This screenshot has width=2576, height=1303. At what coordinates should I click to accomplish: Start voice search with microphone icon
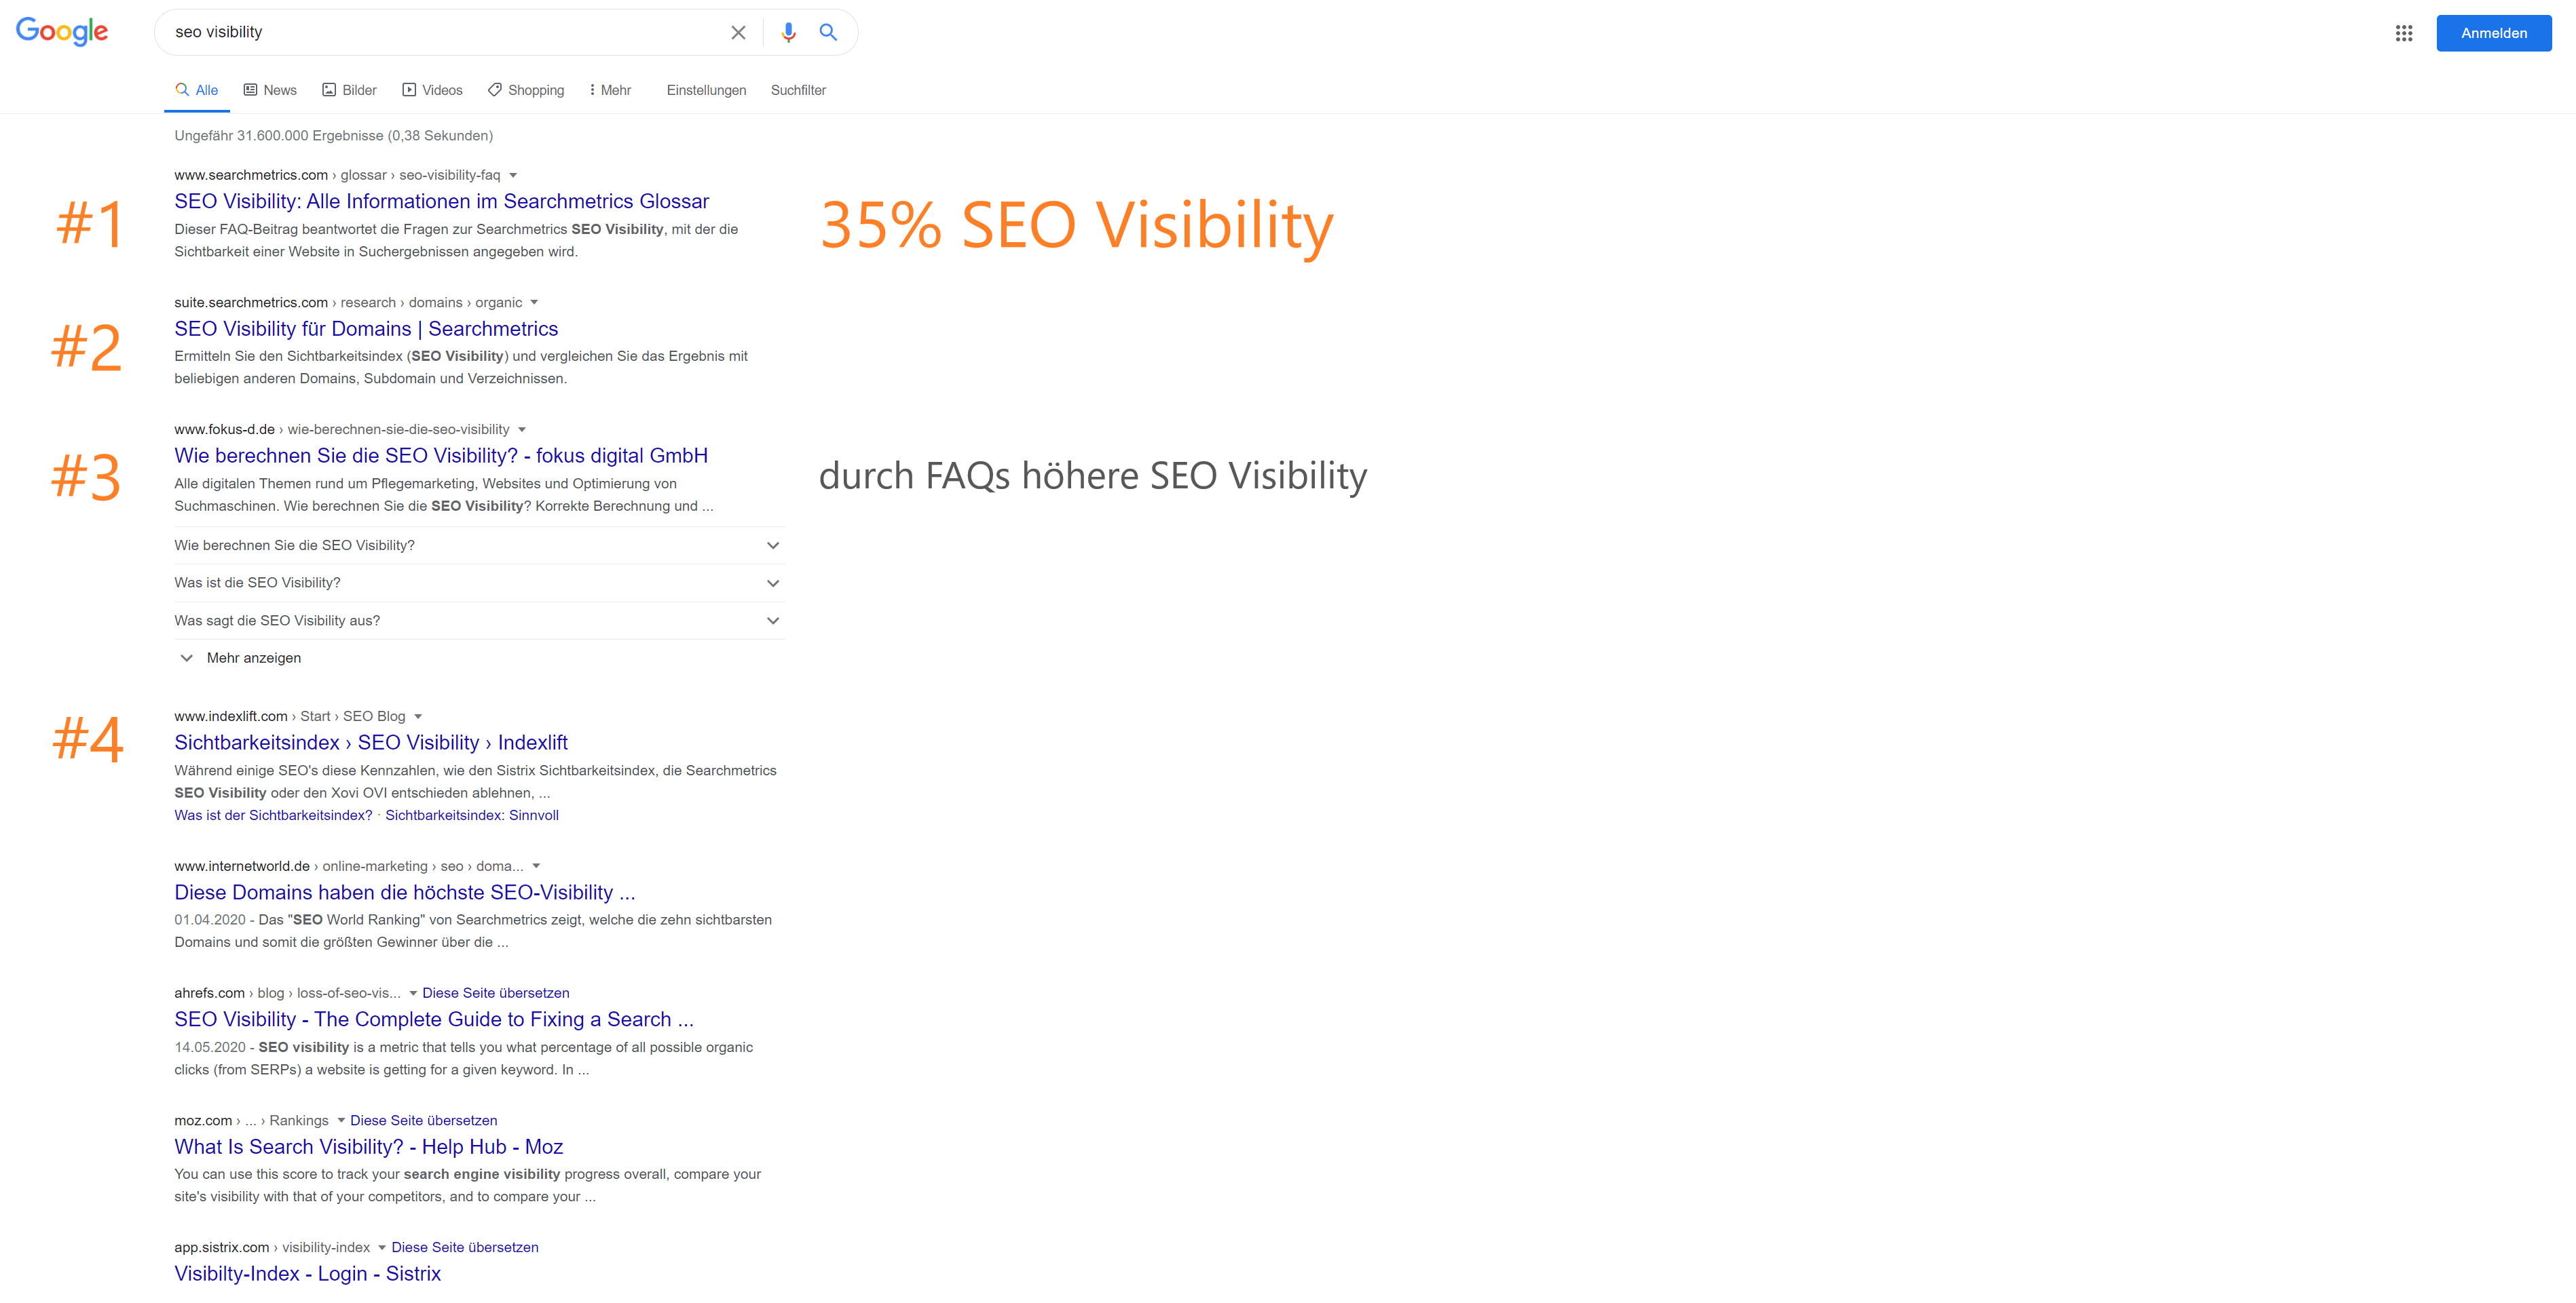[x=788, y=33]
